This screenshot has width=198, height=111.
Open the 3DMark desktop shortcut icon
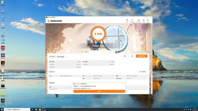(x=3, y=64)
